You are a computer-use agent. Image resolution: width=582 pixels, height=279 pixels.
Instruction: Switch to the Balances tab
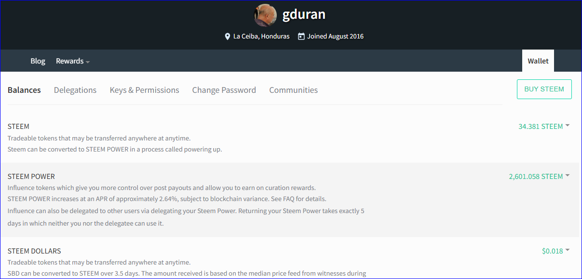(x=24, y=90)
